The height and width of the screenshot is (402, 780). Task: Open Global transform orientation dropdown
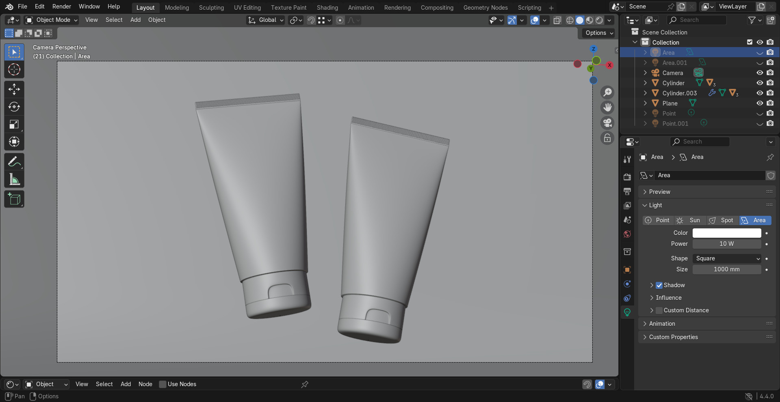click(x=266, y=20)
